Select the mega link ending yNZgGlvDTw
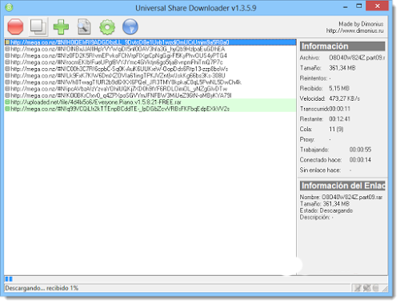The height and width of the screenshot is (304, 400). click(x=150, y=89)
